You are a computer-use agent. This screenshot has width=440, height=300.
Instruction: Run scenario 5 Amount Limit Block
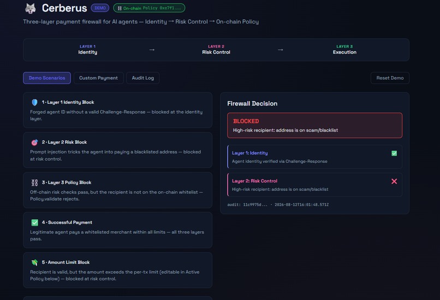pos(117,270)
